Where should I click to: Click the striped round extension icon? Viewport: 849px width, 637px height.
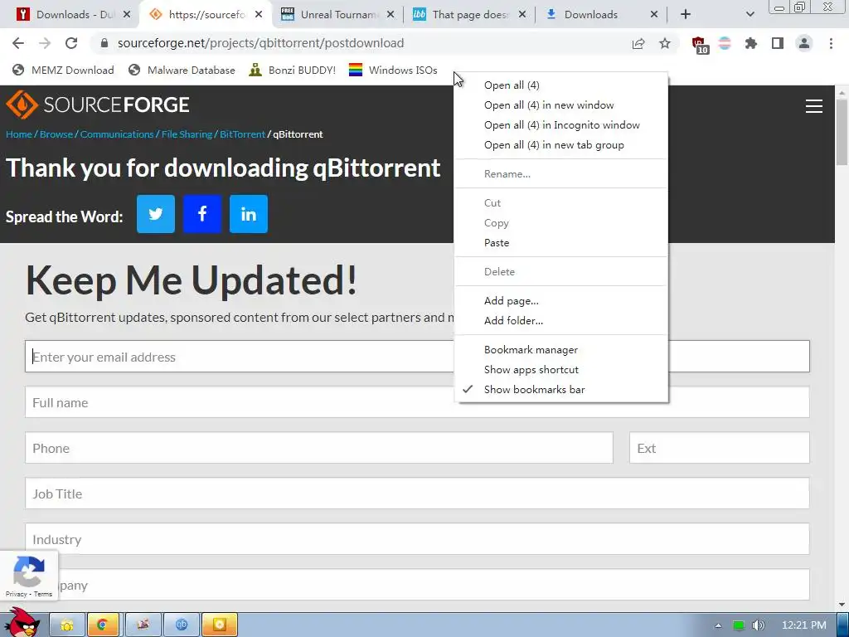[725, 43]
